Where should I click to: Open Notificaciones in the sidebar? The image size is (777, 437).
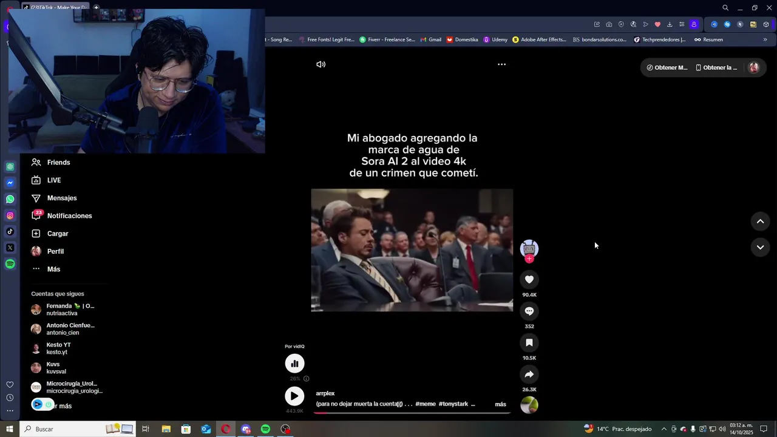coord(61,215)
